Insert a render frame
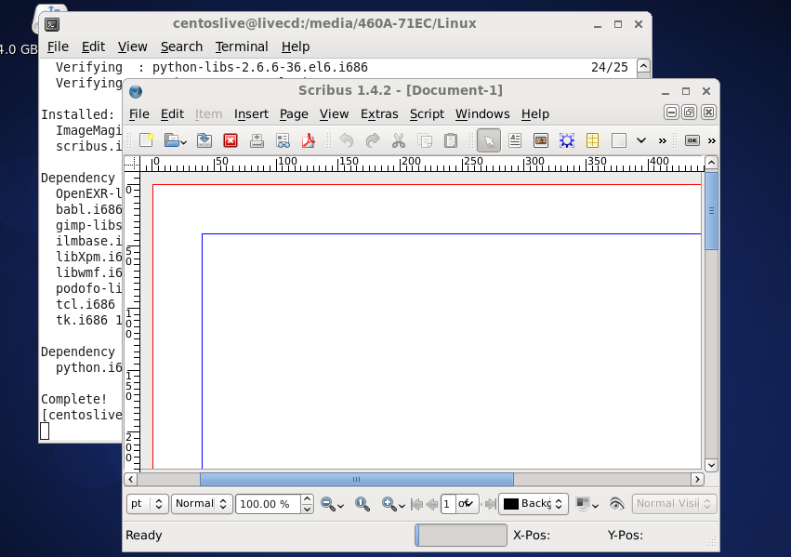This screenshot has width=791, height=557. coord(567,140)
